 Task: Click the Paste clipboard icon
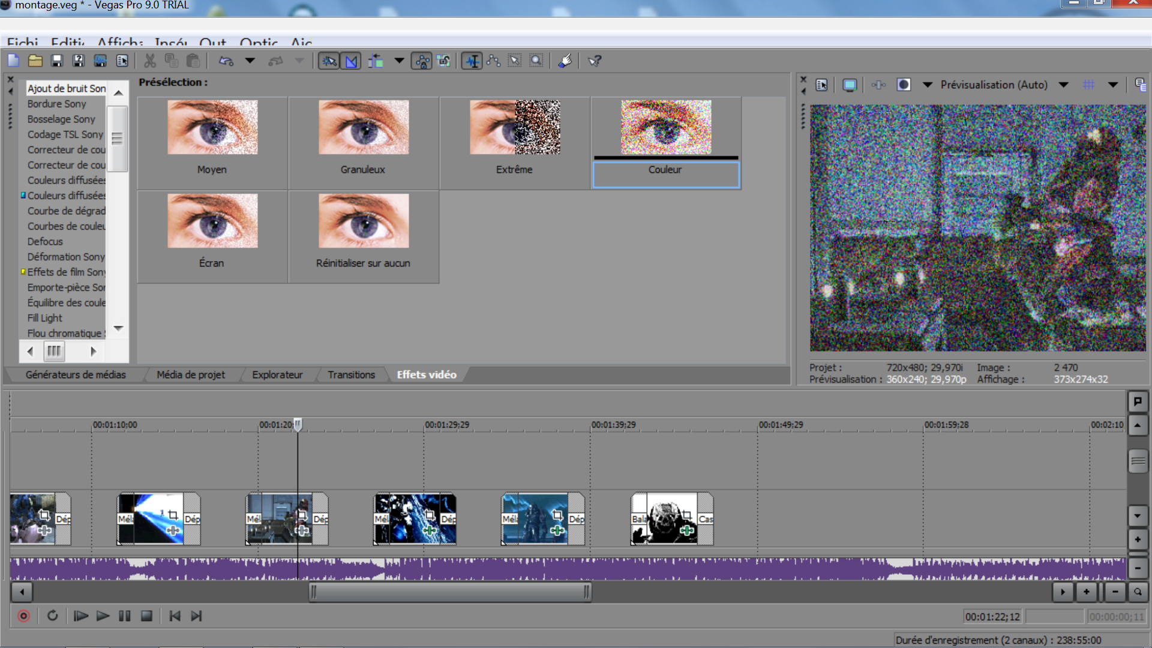pos(193,61)
